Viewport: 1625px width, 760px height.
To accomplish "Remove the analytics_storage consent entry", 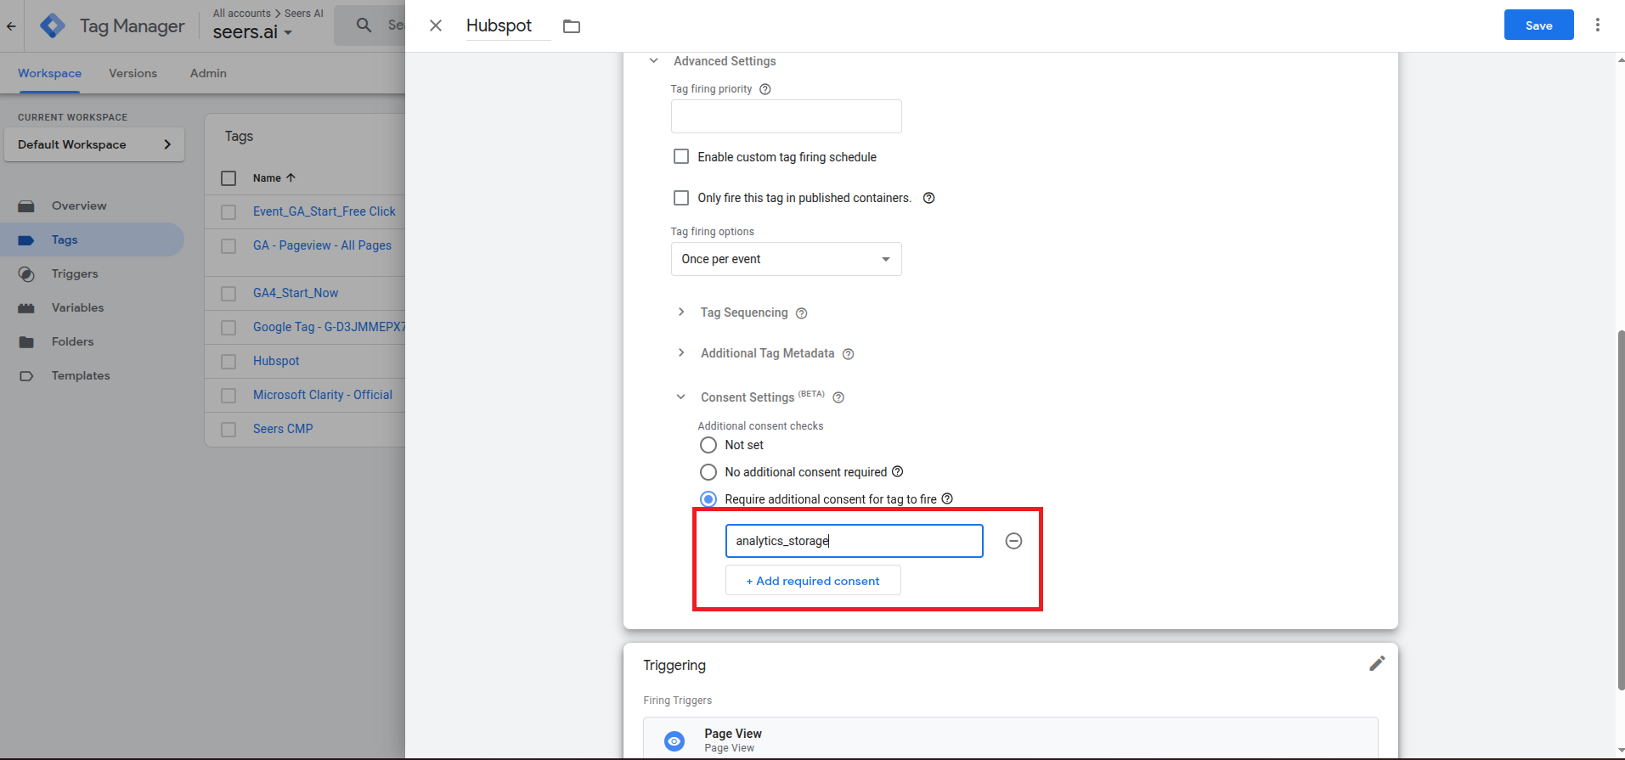I will click(x=1013, y=541).
